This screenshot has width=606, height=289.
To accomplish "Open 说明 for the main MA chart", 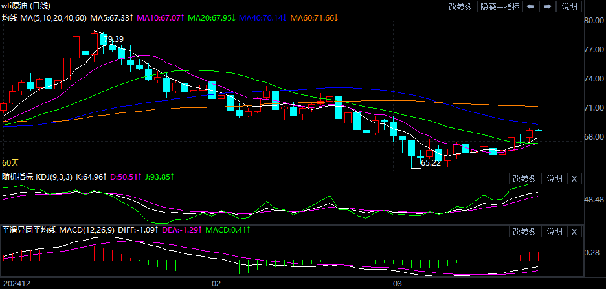I will coord(569,6).
